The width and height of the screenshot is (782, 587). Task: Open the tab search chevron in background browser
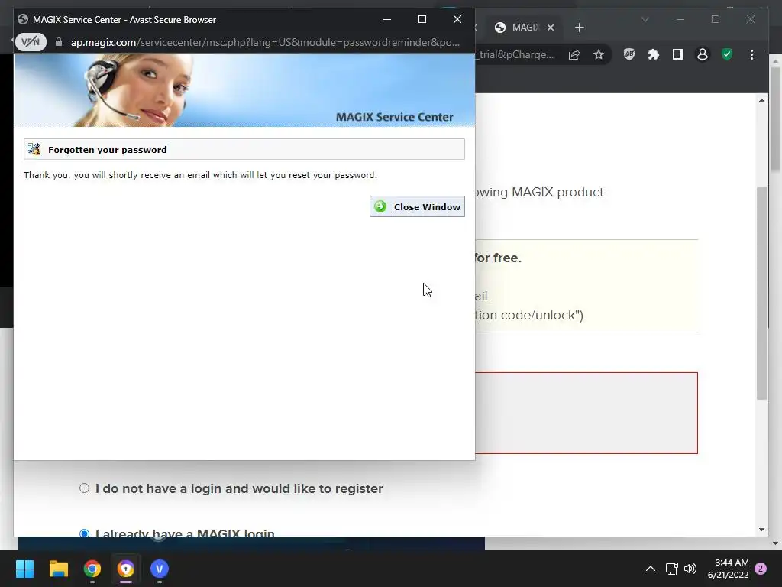(645, 19)
